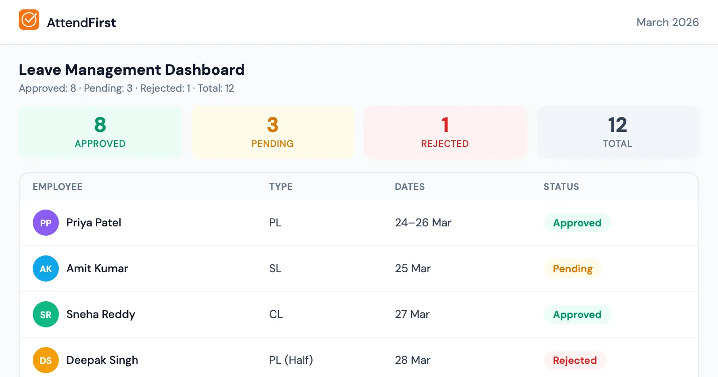
Task: Click the AttendFirst checkmark logo icon
Action: [29, 20]
